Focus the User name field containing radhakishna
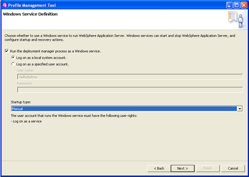The height and width of the screenshot is (177, 249). click(130, 77)
